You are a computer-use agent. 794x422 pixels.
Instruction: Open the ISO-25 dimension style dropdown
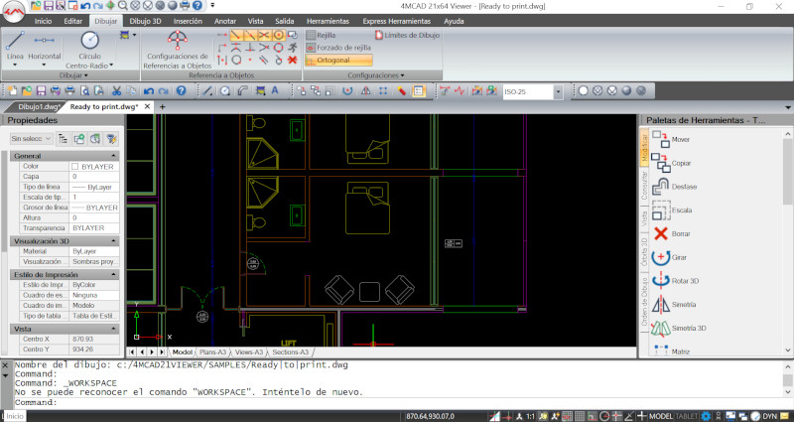[558, 91]
